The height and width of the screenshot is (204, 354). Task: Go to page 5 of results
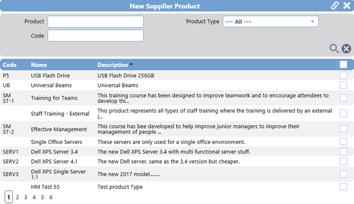43,197
